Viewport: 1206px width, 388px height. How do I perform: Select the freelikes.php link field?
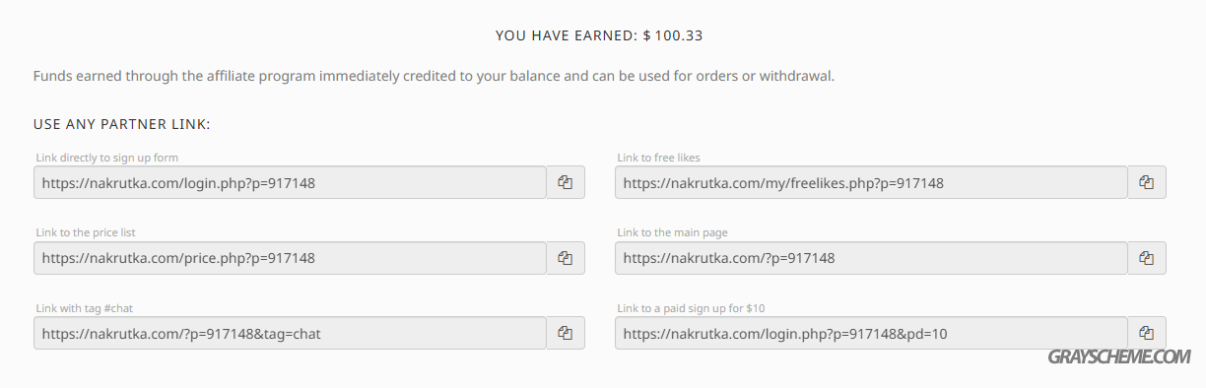(871, 182)
